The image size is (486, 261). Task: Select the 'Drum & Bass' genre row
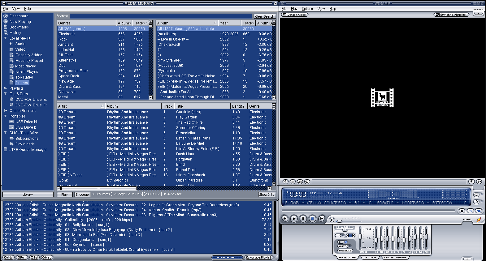point(103,87)
